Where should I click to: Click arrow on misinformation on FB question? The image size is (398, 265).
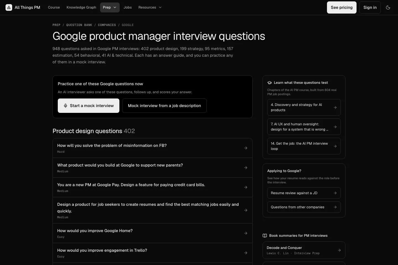coord(246,148)
